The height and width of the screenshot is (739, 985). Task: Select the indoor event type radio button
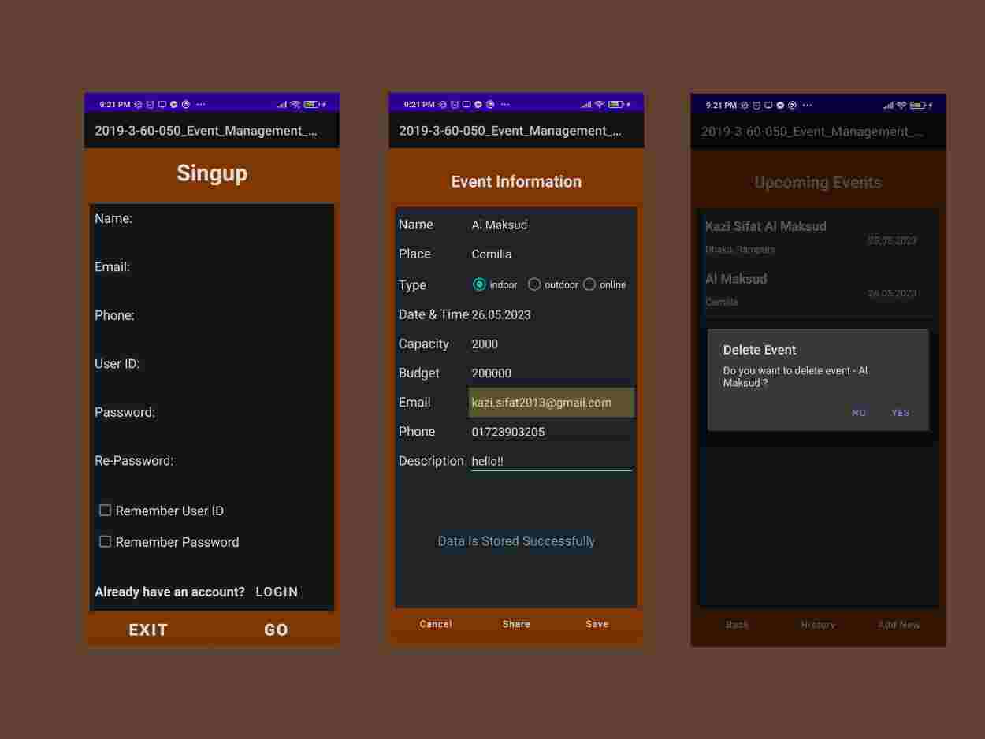(x=479, y=284)
